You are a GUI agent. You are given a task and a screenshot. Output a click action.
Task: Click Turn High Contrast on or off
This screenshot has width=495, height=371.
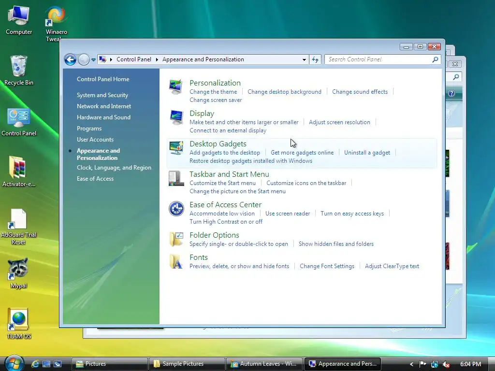point(226,222)
